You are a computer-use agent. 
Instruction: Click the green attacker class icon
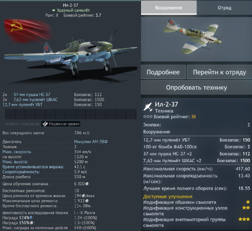54,10
